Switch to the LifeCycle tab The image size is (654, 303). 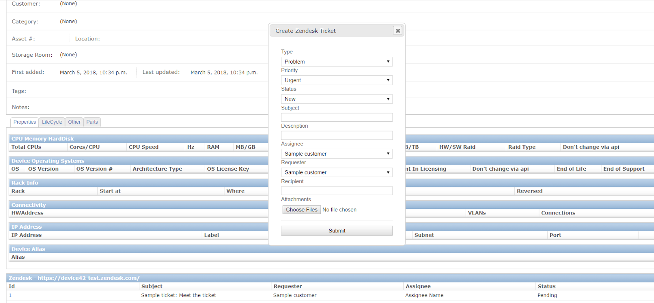[x=52, y=122]
